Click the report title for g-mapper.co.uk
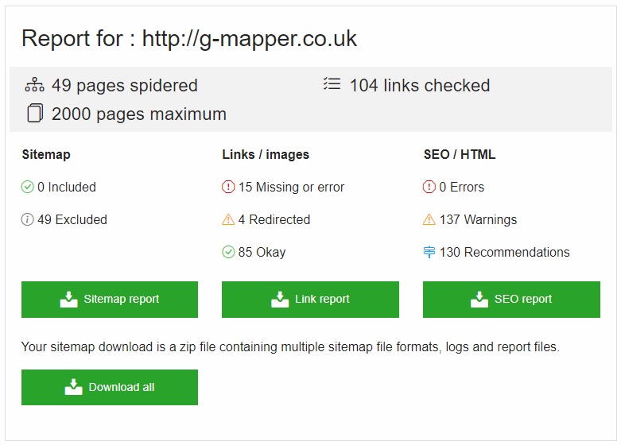 pyautogui.click(x=189, y=38)
